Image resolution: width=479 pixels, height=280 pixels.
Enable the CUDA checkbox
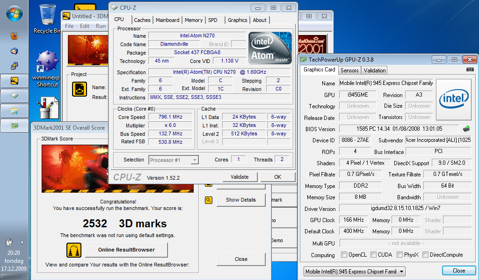(373, 254)
